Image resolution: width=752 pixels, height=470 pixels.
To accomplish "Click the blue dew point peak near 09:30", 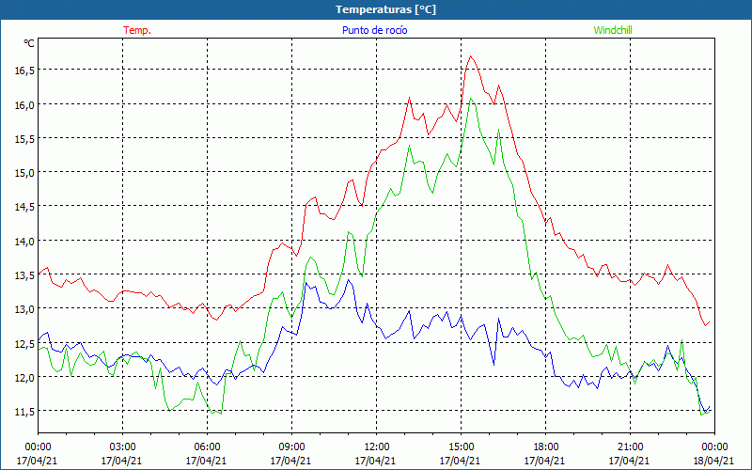I will 306,283.
